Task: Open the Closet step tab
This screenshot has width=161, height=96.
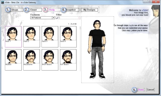Action: (x=33, y=10)
